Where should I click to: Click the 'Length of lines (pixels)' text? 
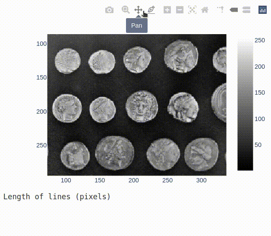coord(57,197)
